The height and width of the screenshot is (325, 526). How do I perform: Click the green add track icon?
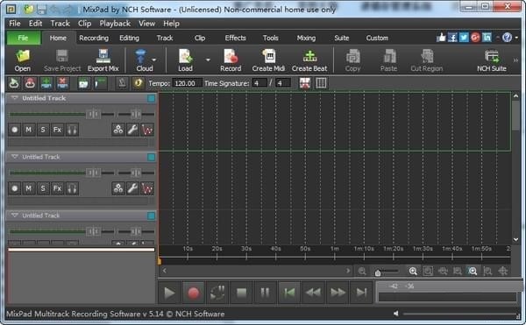coord(46,83)
